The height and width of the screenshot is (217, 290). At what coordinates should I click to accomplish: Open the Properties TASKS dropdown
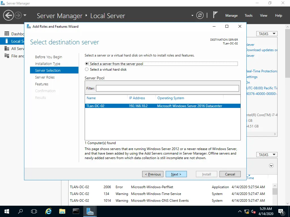click(x=267, y=34)
